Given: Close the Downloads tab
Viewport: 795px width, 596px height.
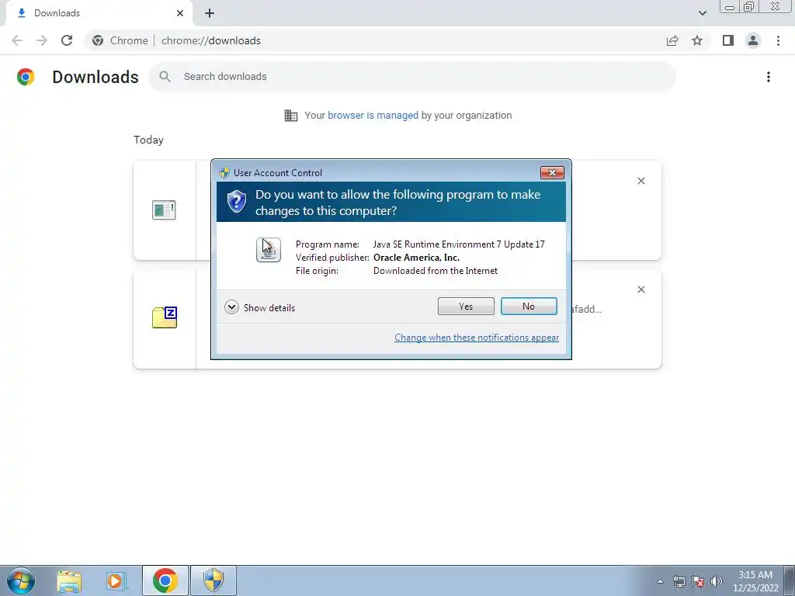Looking at the screenshot, I should point(180,13).
